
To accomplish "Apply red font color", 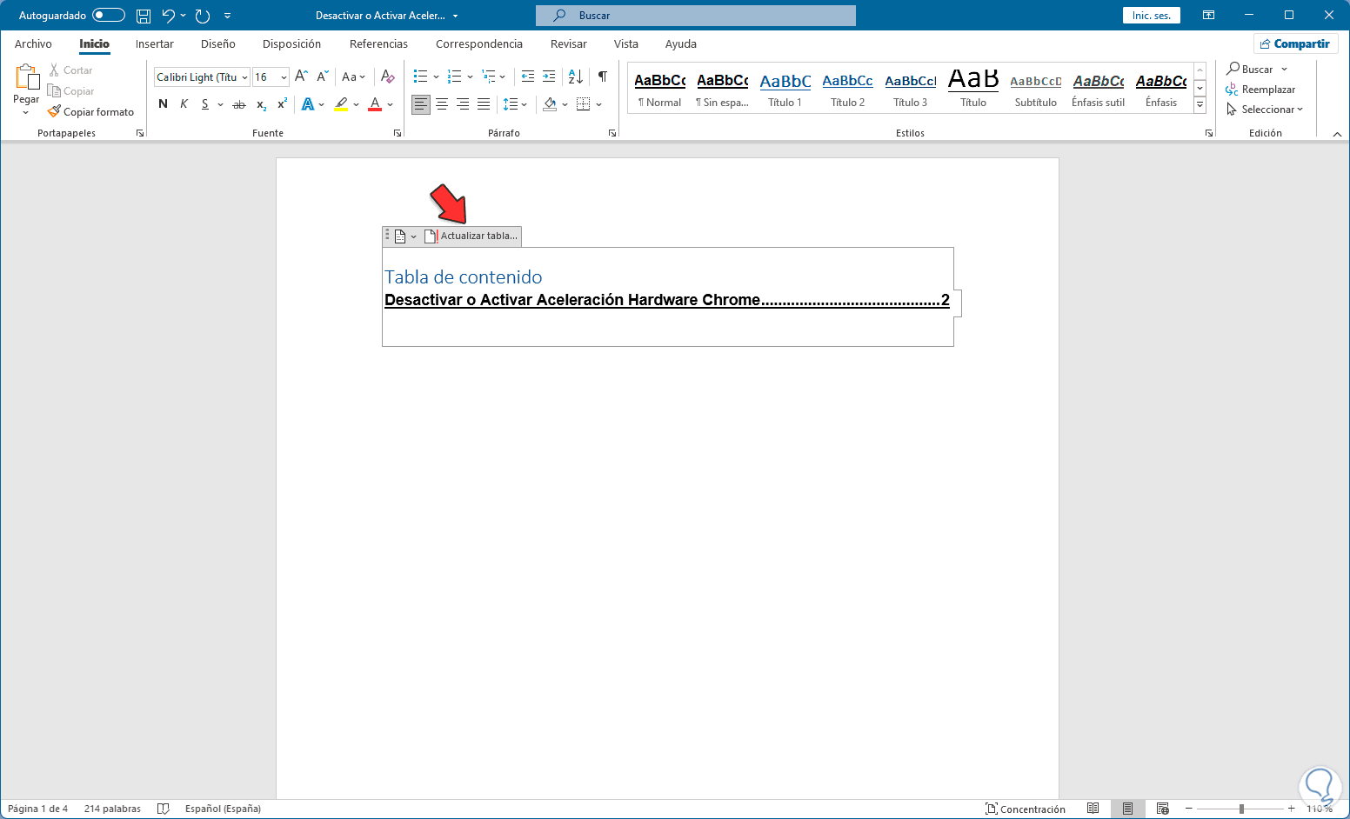I will (375, 104).
